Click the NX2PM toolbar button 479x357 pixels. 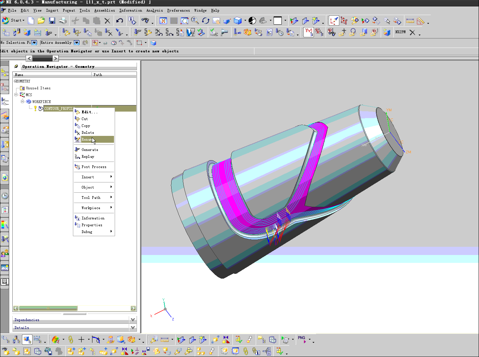click(x=400, y=32)
